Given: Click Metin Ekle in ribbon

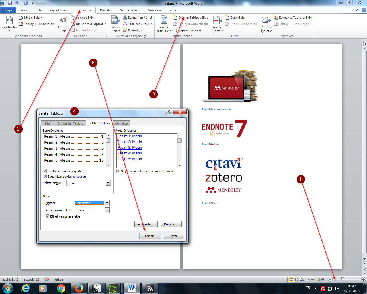Looking at the screenshot, I should point(30,18).
